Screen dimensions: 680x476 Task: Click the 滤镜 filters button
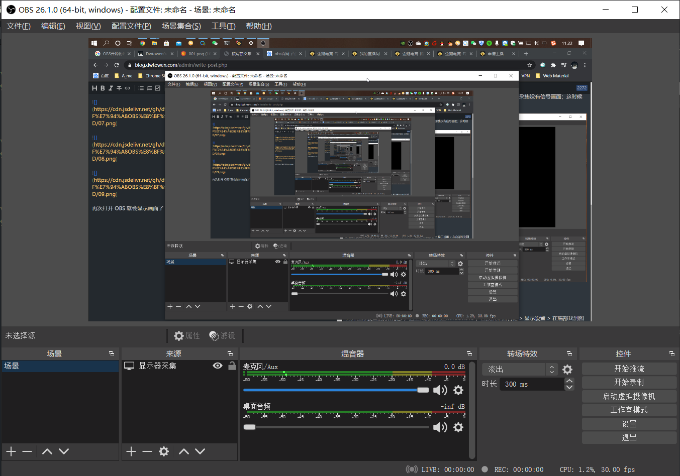coord(222,335)
